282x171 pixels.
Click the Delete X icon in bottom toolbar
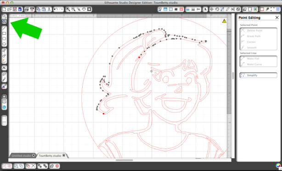click(x=33, y=166)
